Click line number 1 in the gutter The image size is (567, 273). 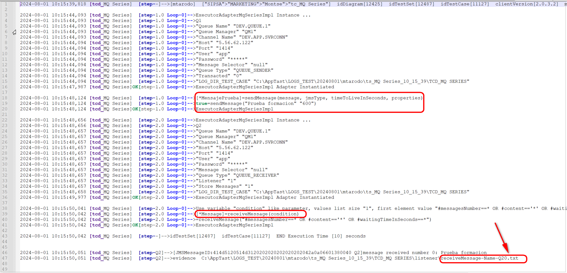click(6, 4)
